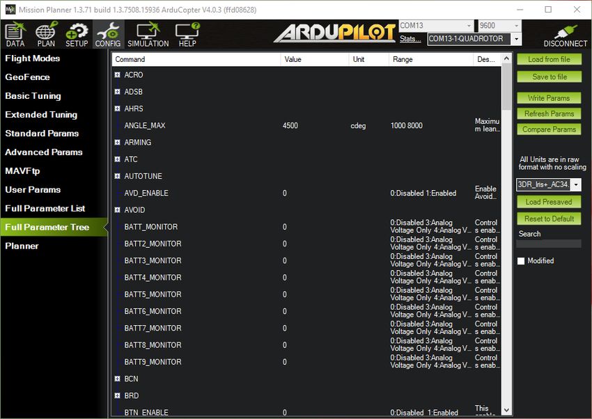Click the Write Params button
The width and height of the screenshot is (592, 419).
549,98
